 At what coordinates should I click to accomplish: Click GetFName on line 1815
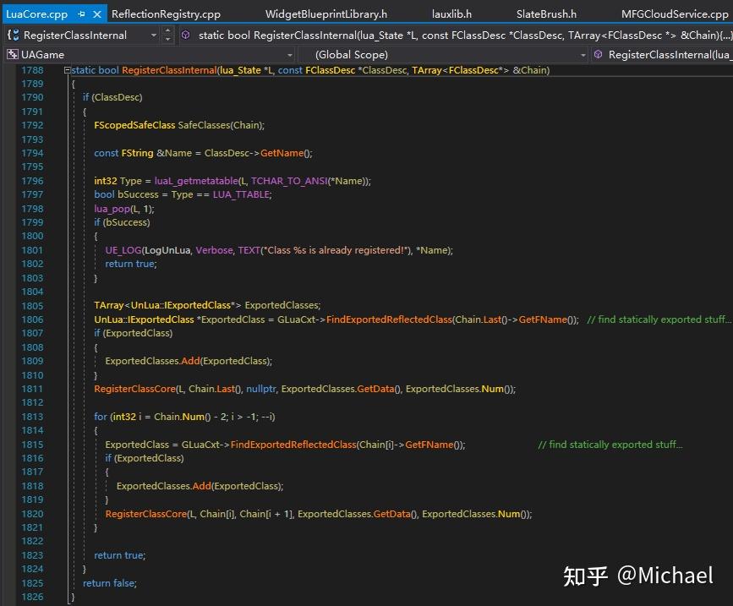[x=429, y=445]
